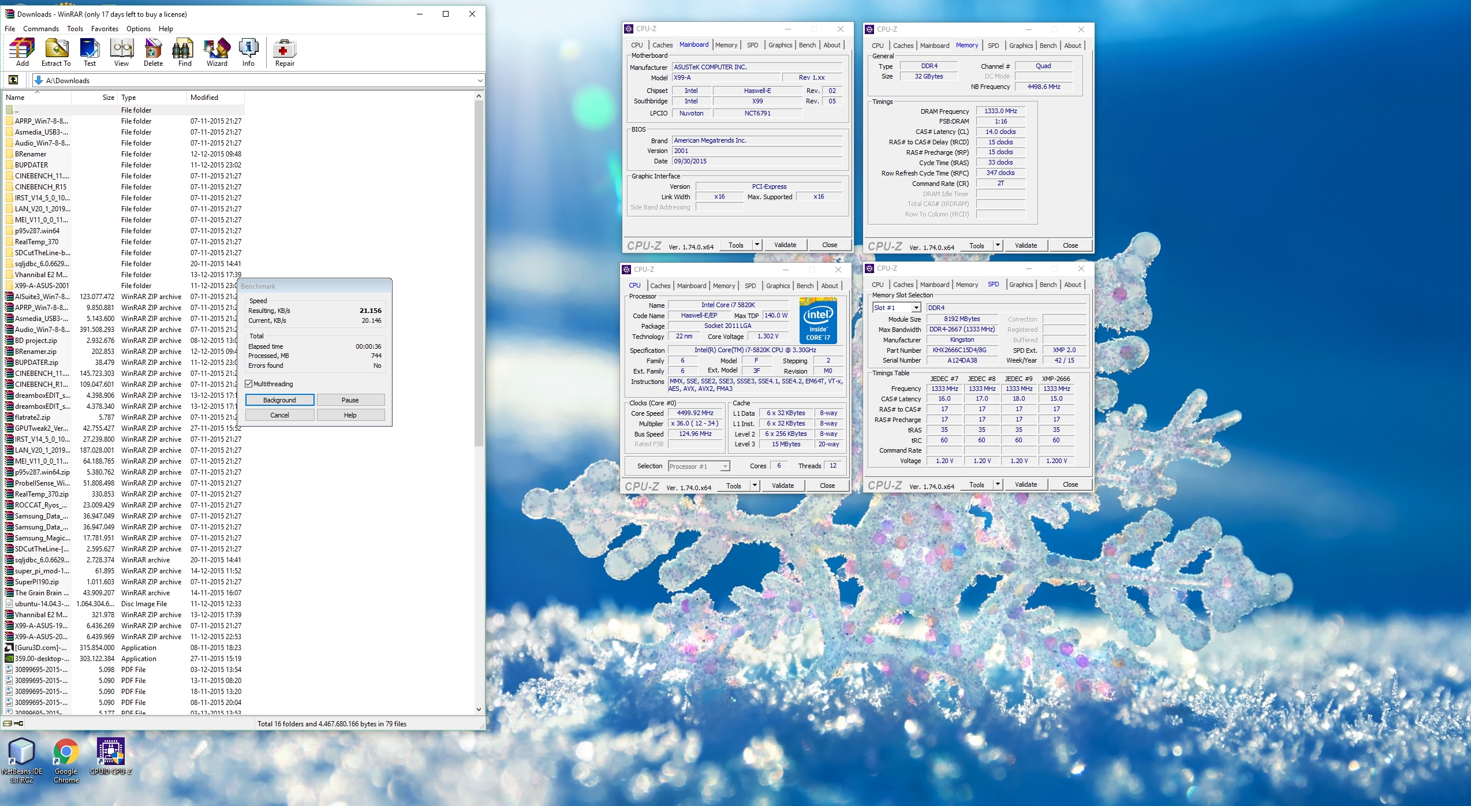The width and height of the screenshot is (1471, 806).
Task: Sort files by the Name column header
Action: point(36,98)
